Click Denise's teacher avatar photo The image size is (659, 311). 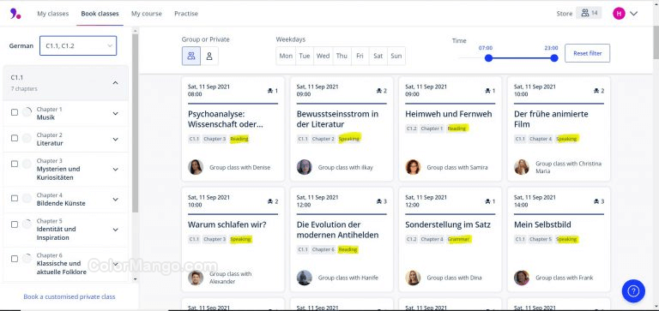click(x=196, y=167)
